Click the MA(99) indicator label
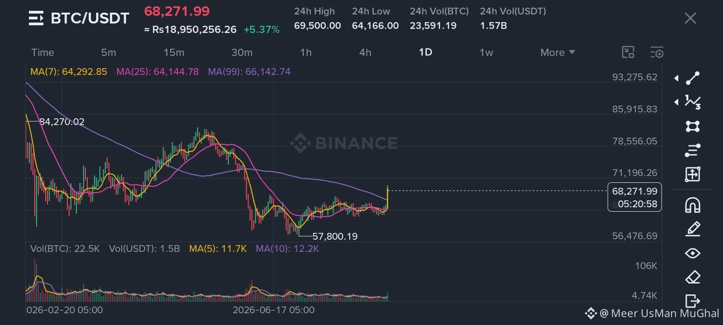This screenshot has height=325, width=723. [x=249, y=72]
